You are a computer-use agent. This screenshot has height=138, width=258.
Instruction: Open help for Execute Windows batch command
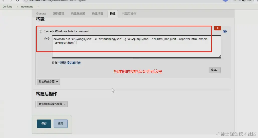(225, 31)
